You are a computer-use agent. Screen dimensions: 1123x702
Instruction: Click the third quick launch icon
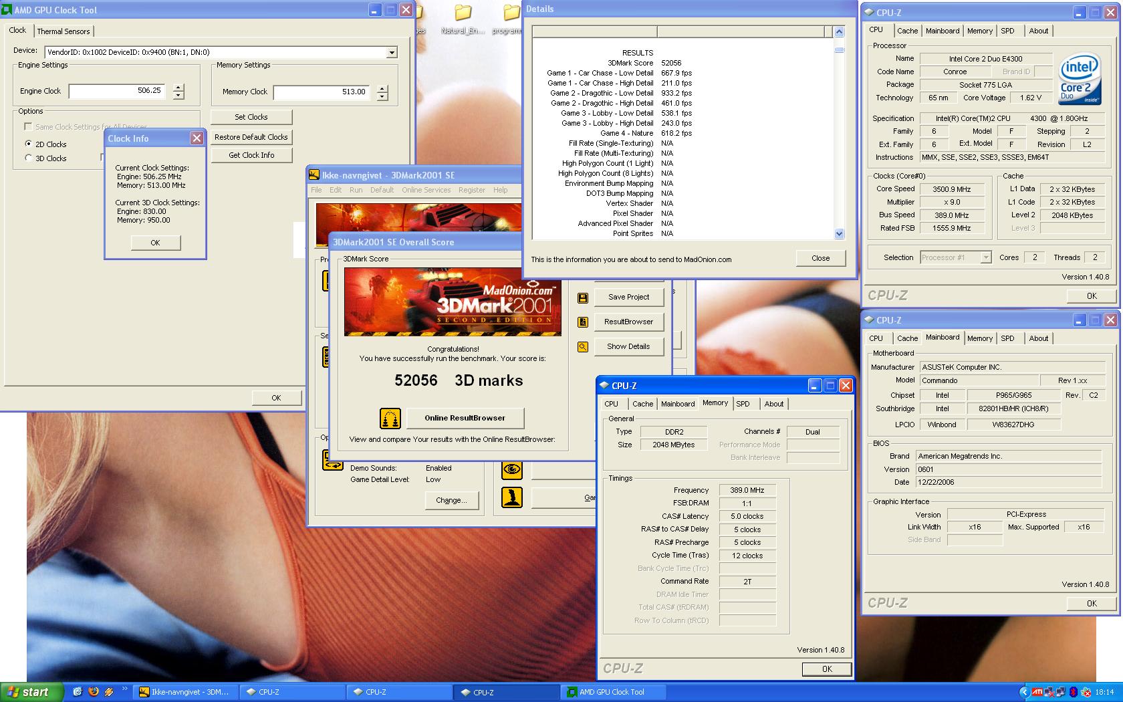(109, 692)
